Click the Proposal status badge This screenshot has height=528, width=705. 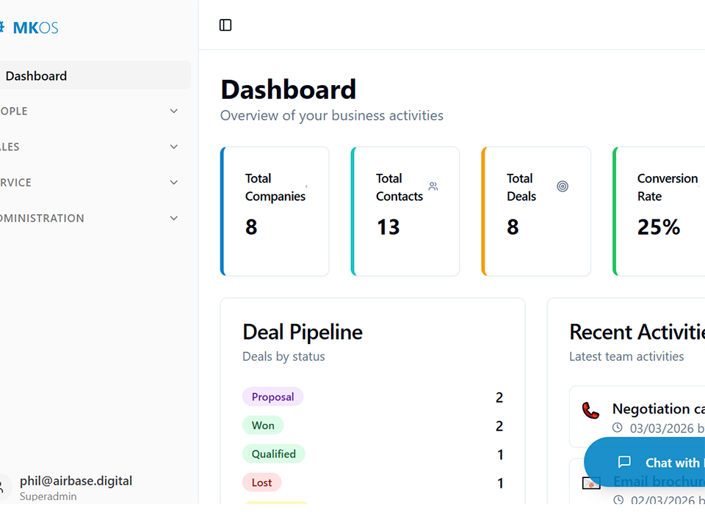point(272,397)
